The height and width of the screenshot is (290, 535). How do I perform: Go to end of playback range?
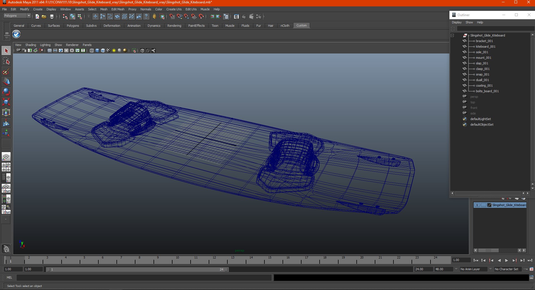[x=530, y=260]
